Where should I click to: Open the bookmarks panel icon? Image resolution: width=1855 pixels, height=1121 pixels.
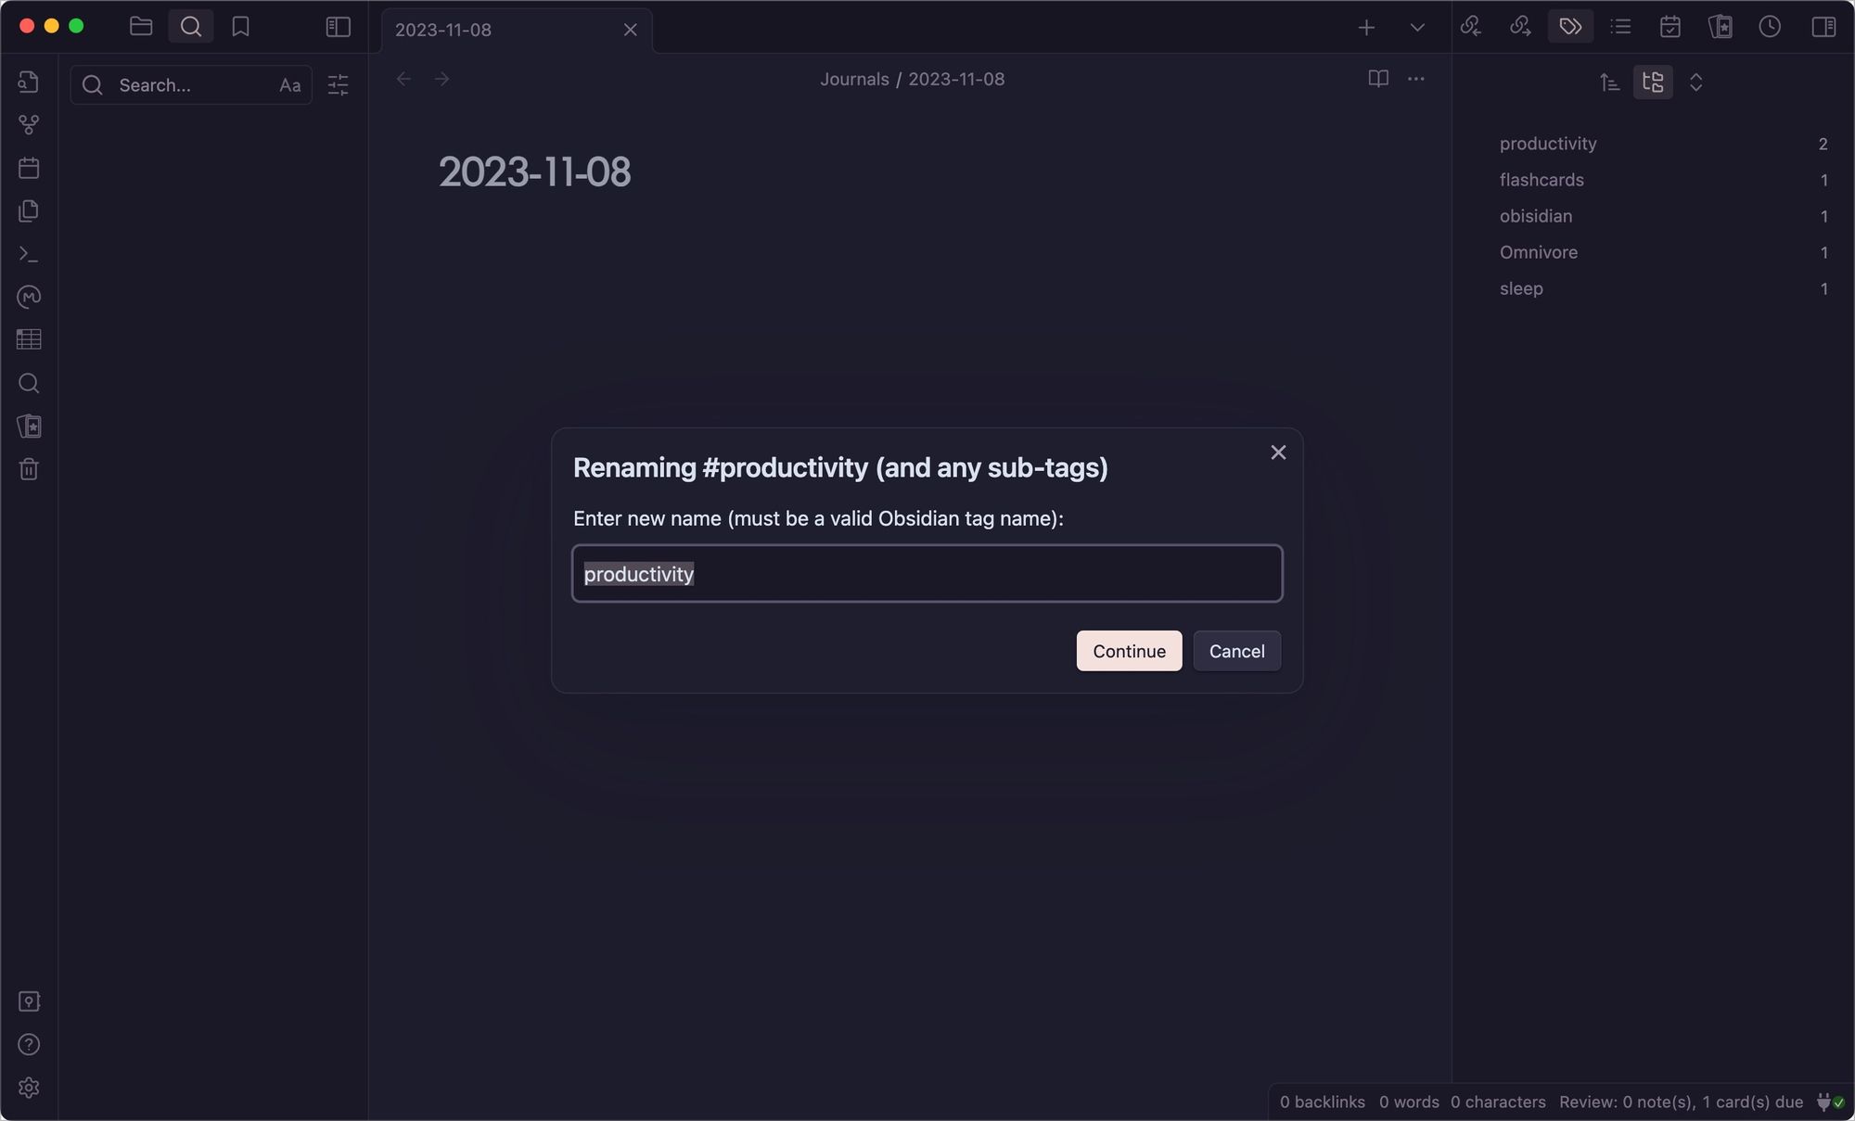pyautogui.click(x=240, y=27)
